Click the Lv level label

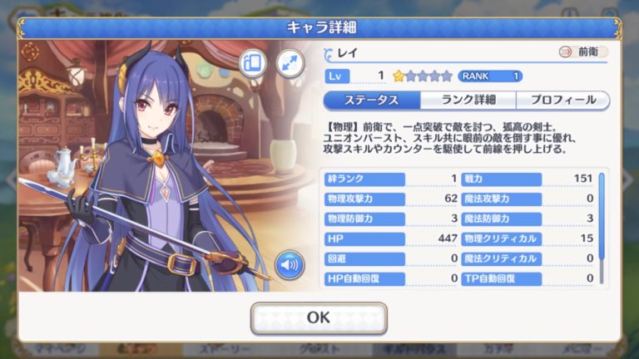click(x=337, y=76)
